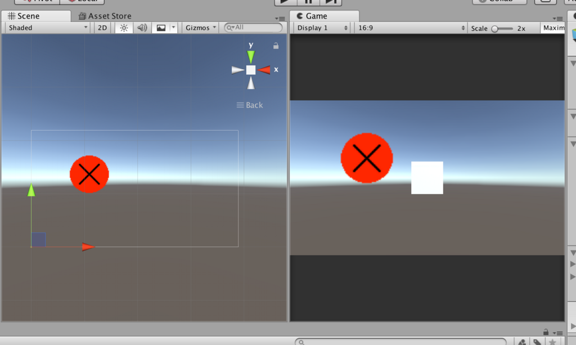Click the Local toggle button
The width and height of the screenshot is (576, 345).
[82, 2]
